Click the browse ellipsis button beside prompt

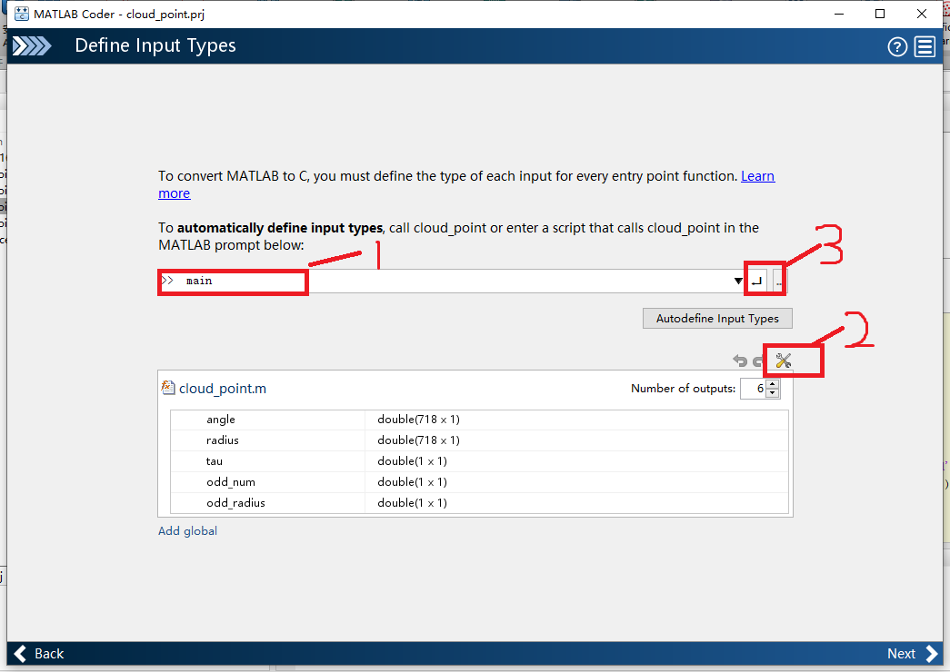click(778, 282)
